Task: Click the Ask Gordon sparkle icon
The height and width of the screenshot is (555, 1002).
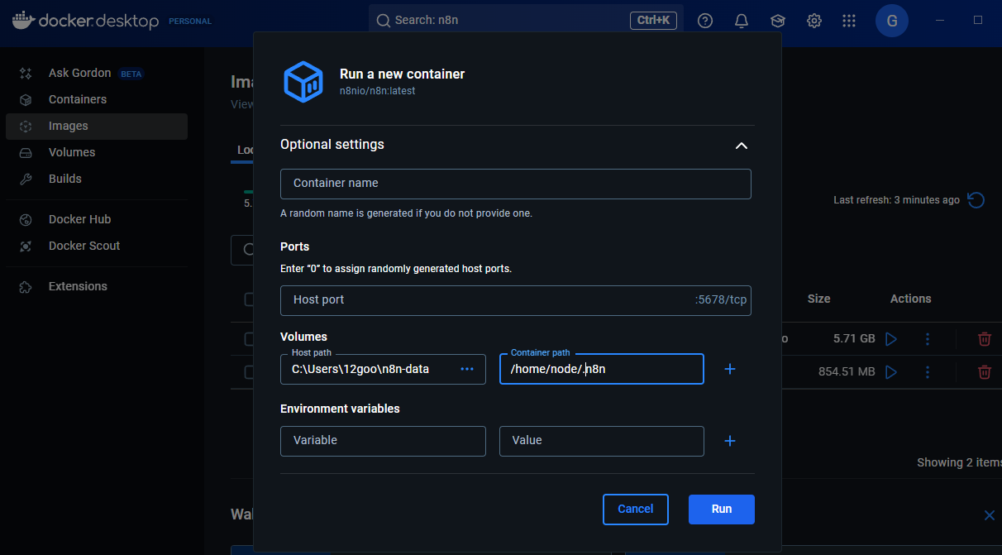Action: pos(26,74)
